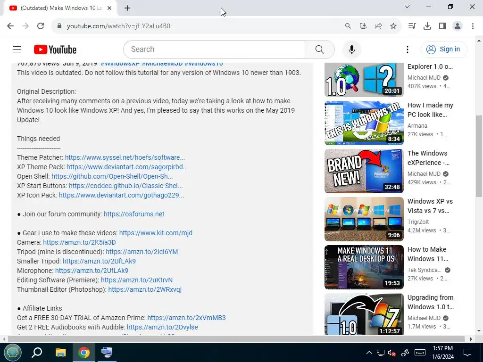Visit the osforums.net forum link
This screenshot has height=362, width=483.
click(x=134, y=214)
